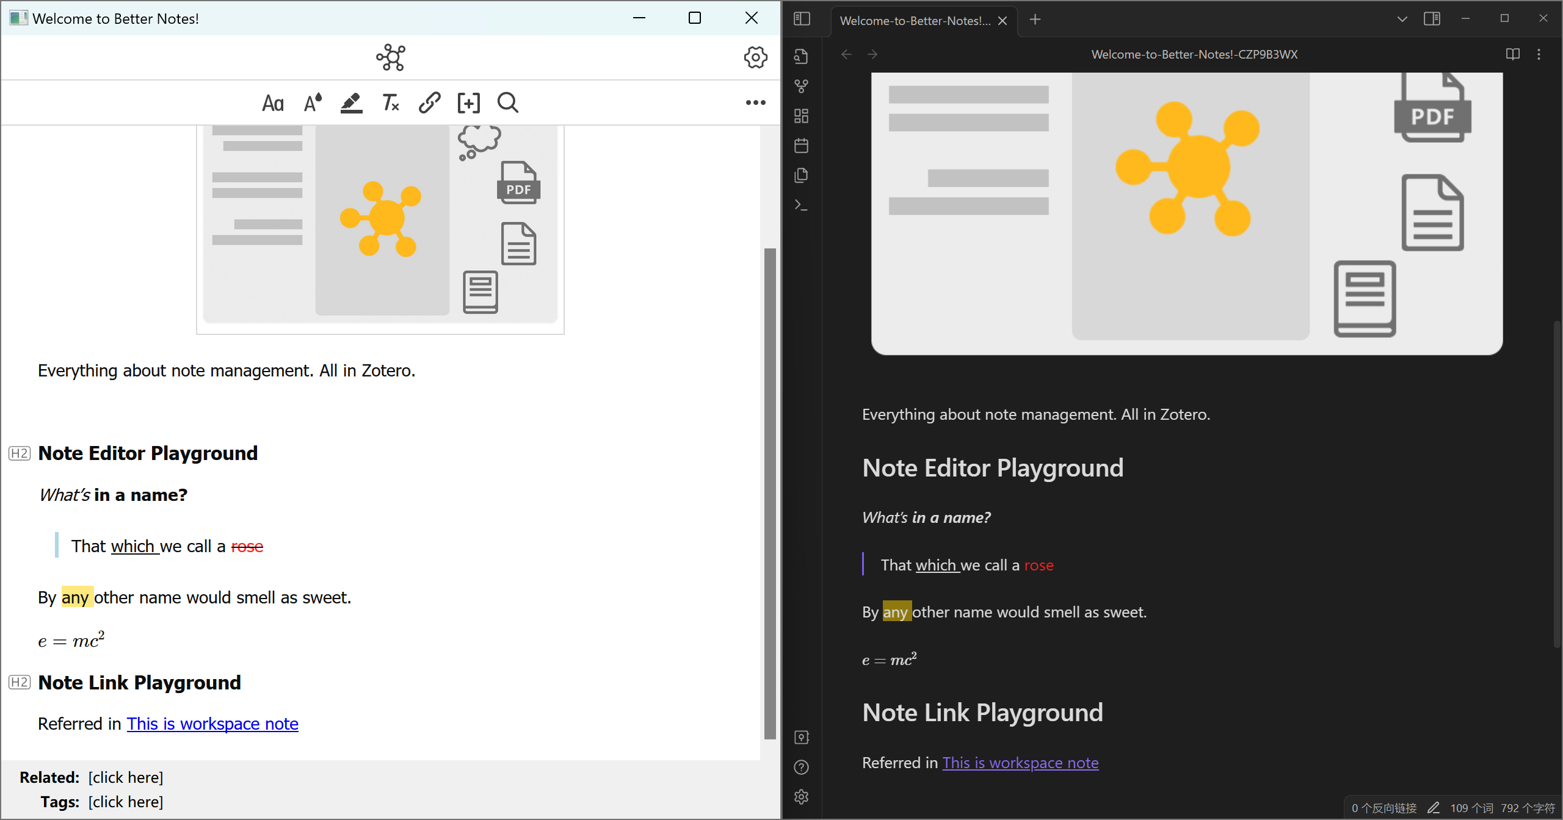Click Related [click here] field
This screenshot has width=1563, height=820.
click(126, 777)
